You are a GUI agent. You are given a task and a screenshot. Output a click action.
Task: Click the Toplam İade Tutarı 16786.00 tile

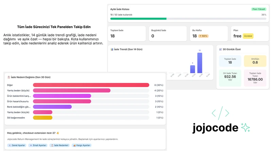(x=255, y=78)
